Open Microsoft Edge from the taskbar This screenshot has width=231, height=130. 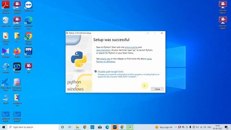pos(107,127)
